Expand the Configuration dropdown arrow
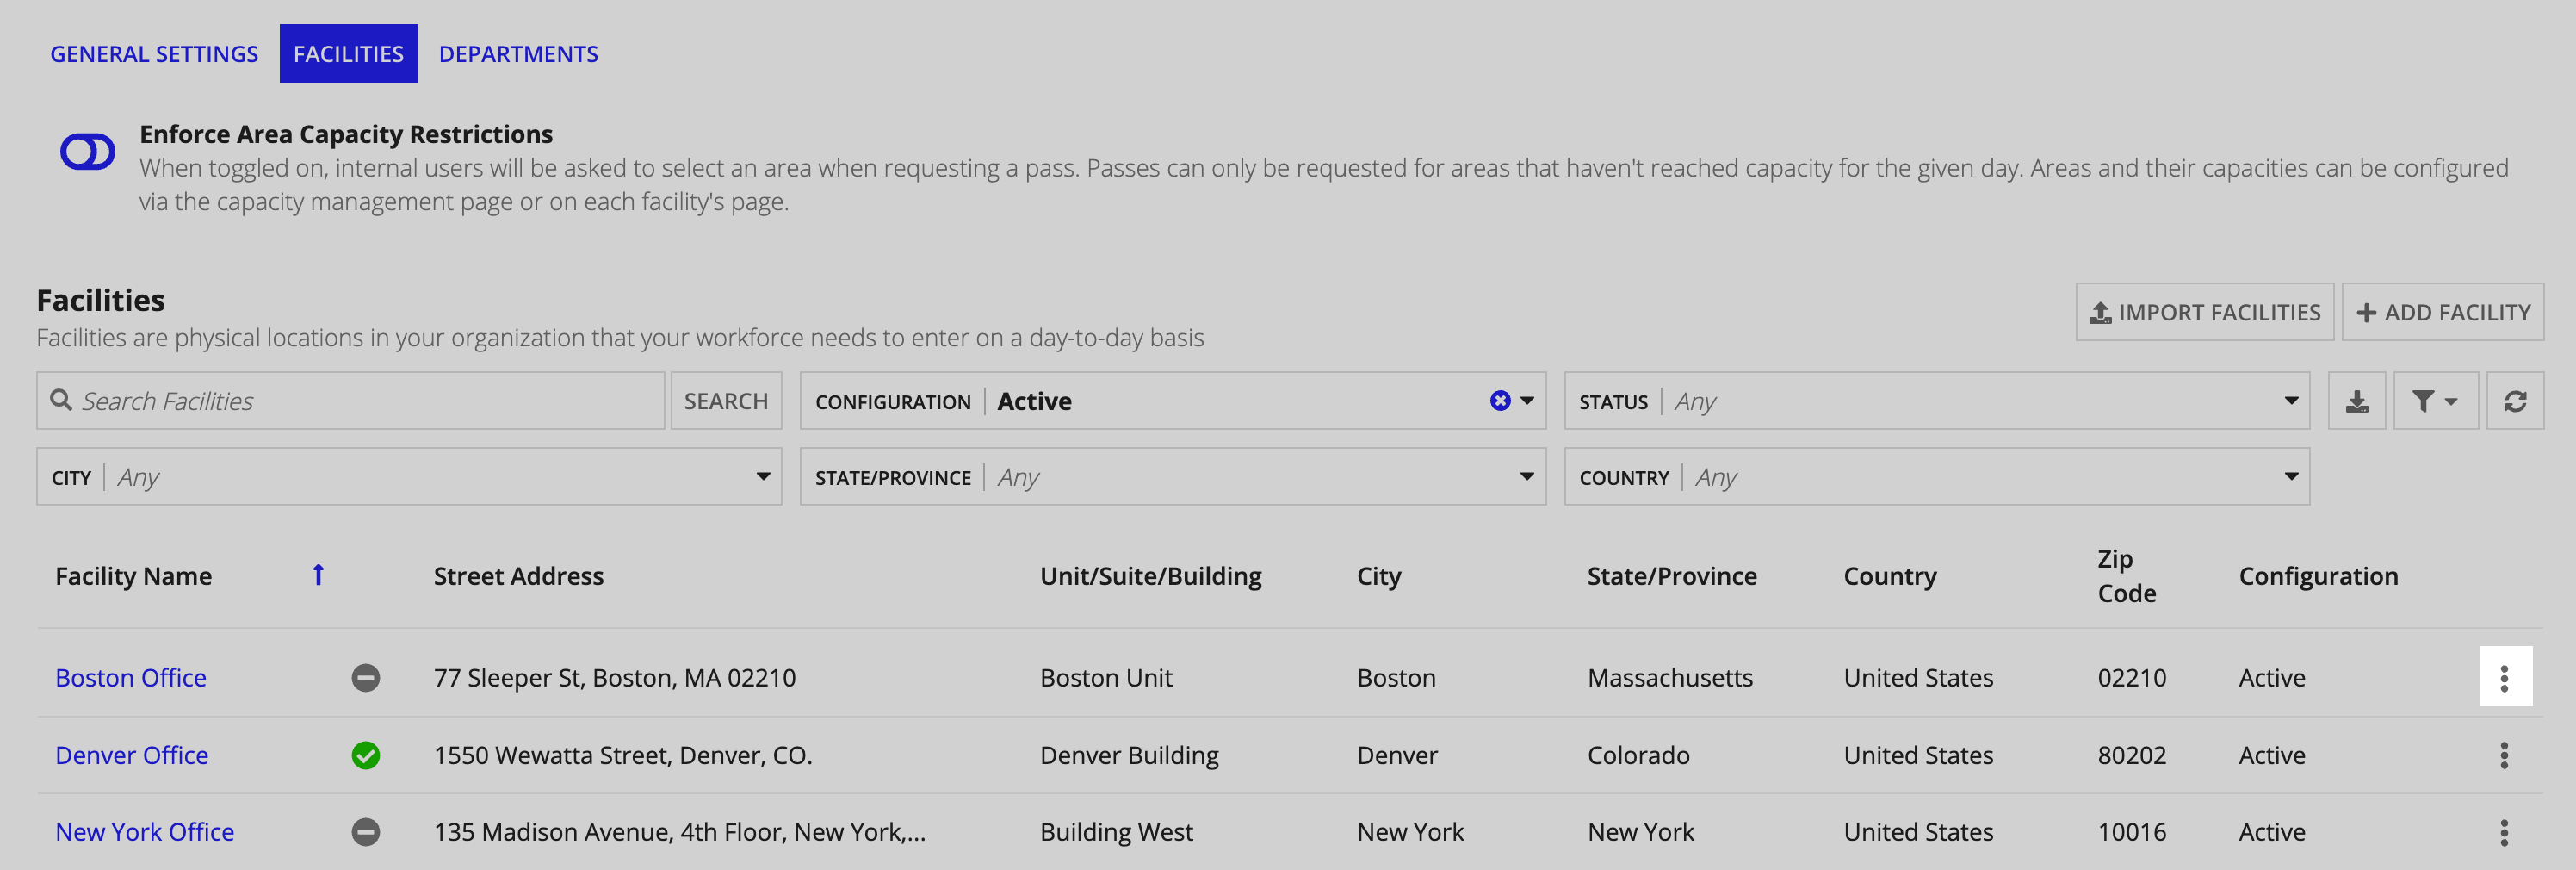This screenshot has height=870, width=2576. (x=1528, y=401)
